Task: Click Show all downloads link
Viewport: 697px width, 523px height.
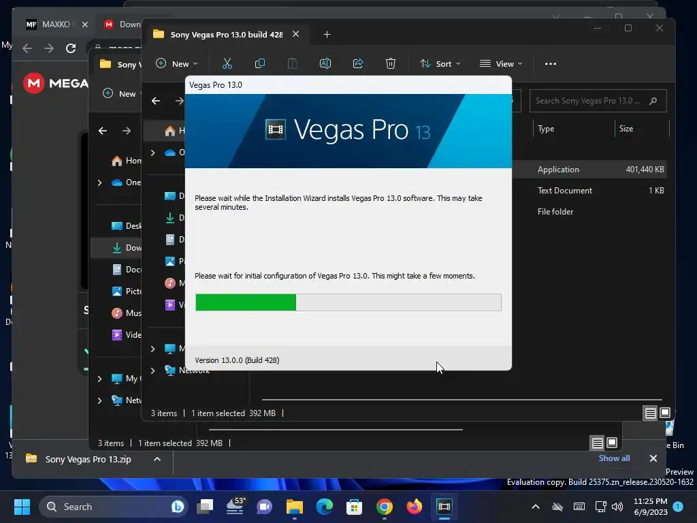Action: pyautogui.click(x=614, y=458)
